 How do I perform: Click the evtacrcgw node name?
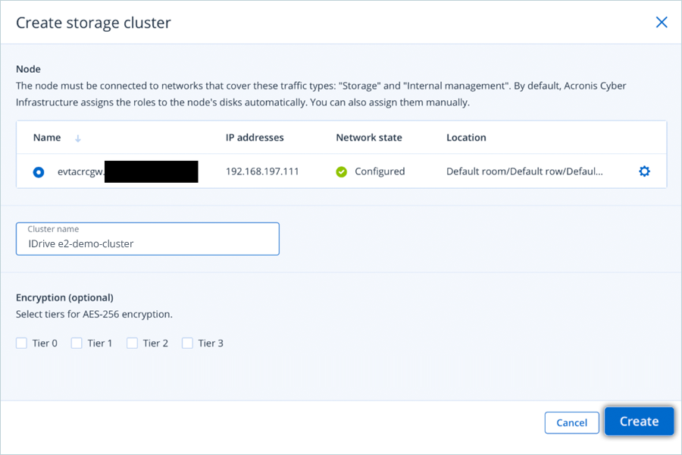point(80,172)
